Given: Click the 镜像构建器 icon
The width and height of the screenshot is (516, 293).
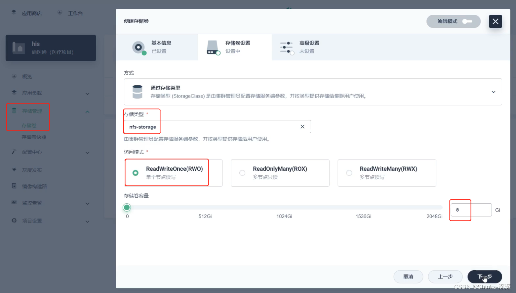Looking at the screenshot, I should tap(14, 186).
